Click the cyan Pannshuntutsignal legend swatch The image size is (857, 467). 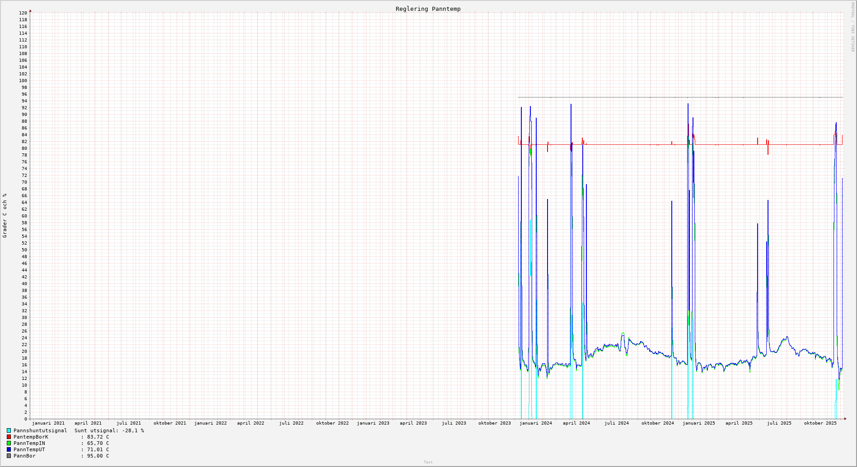click(x=9, y=431)
